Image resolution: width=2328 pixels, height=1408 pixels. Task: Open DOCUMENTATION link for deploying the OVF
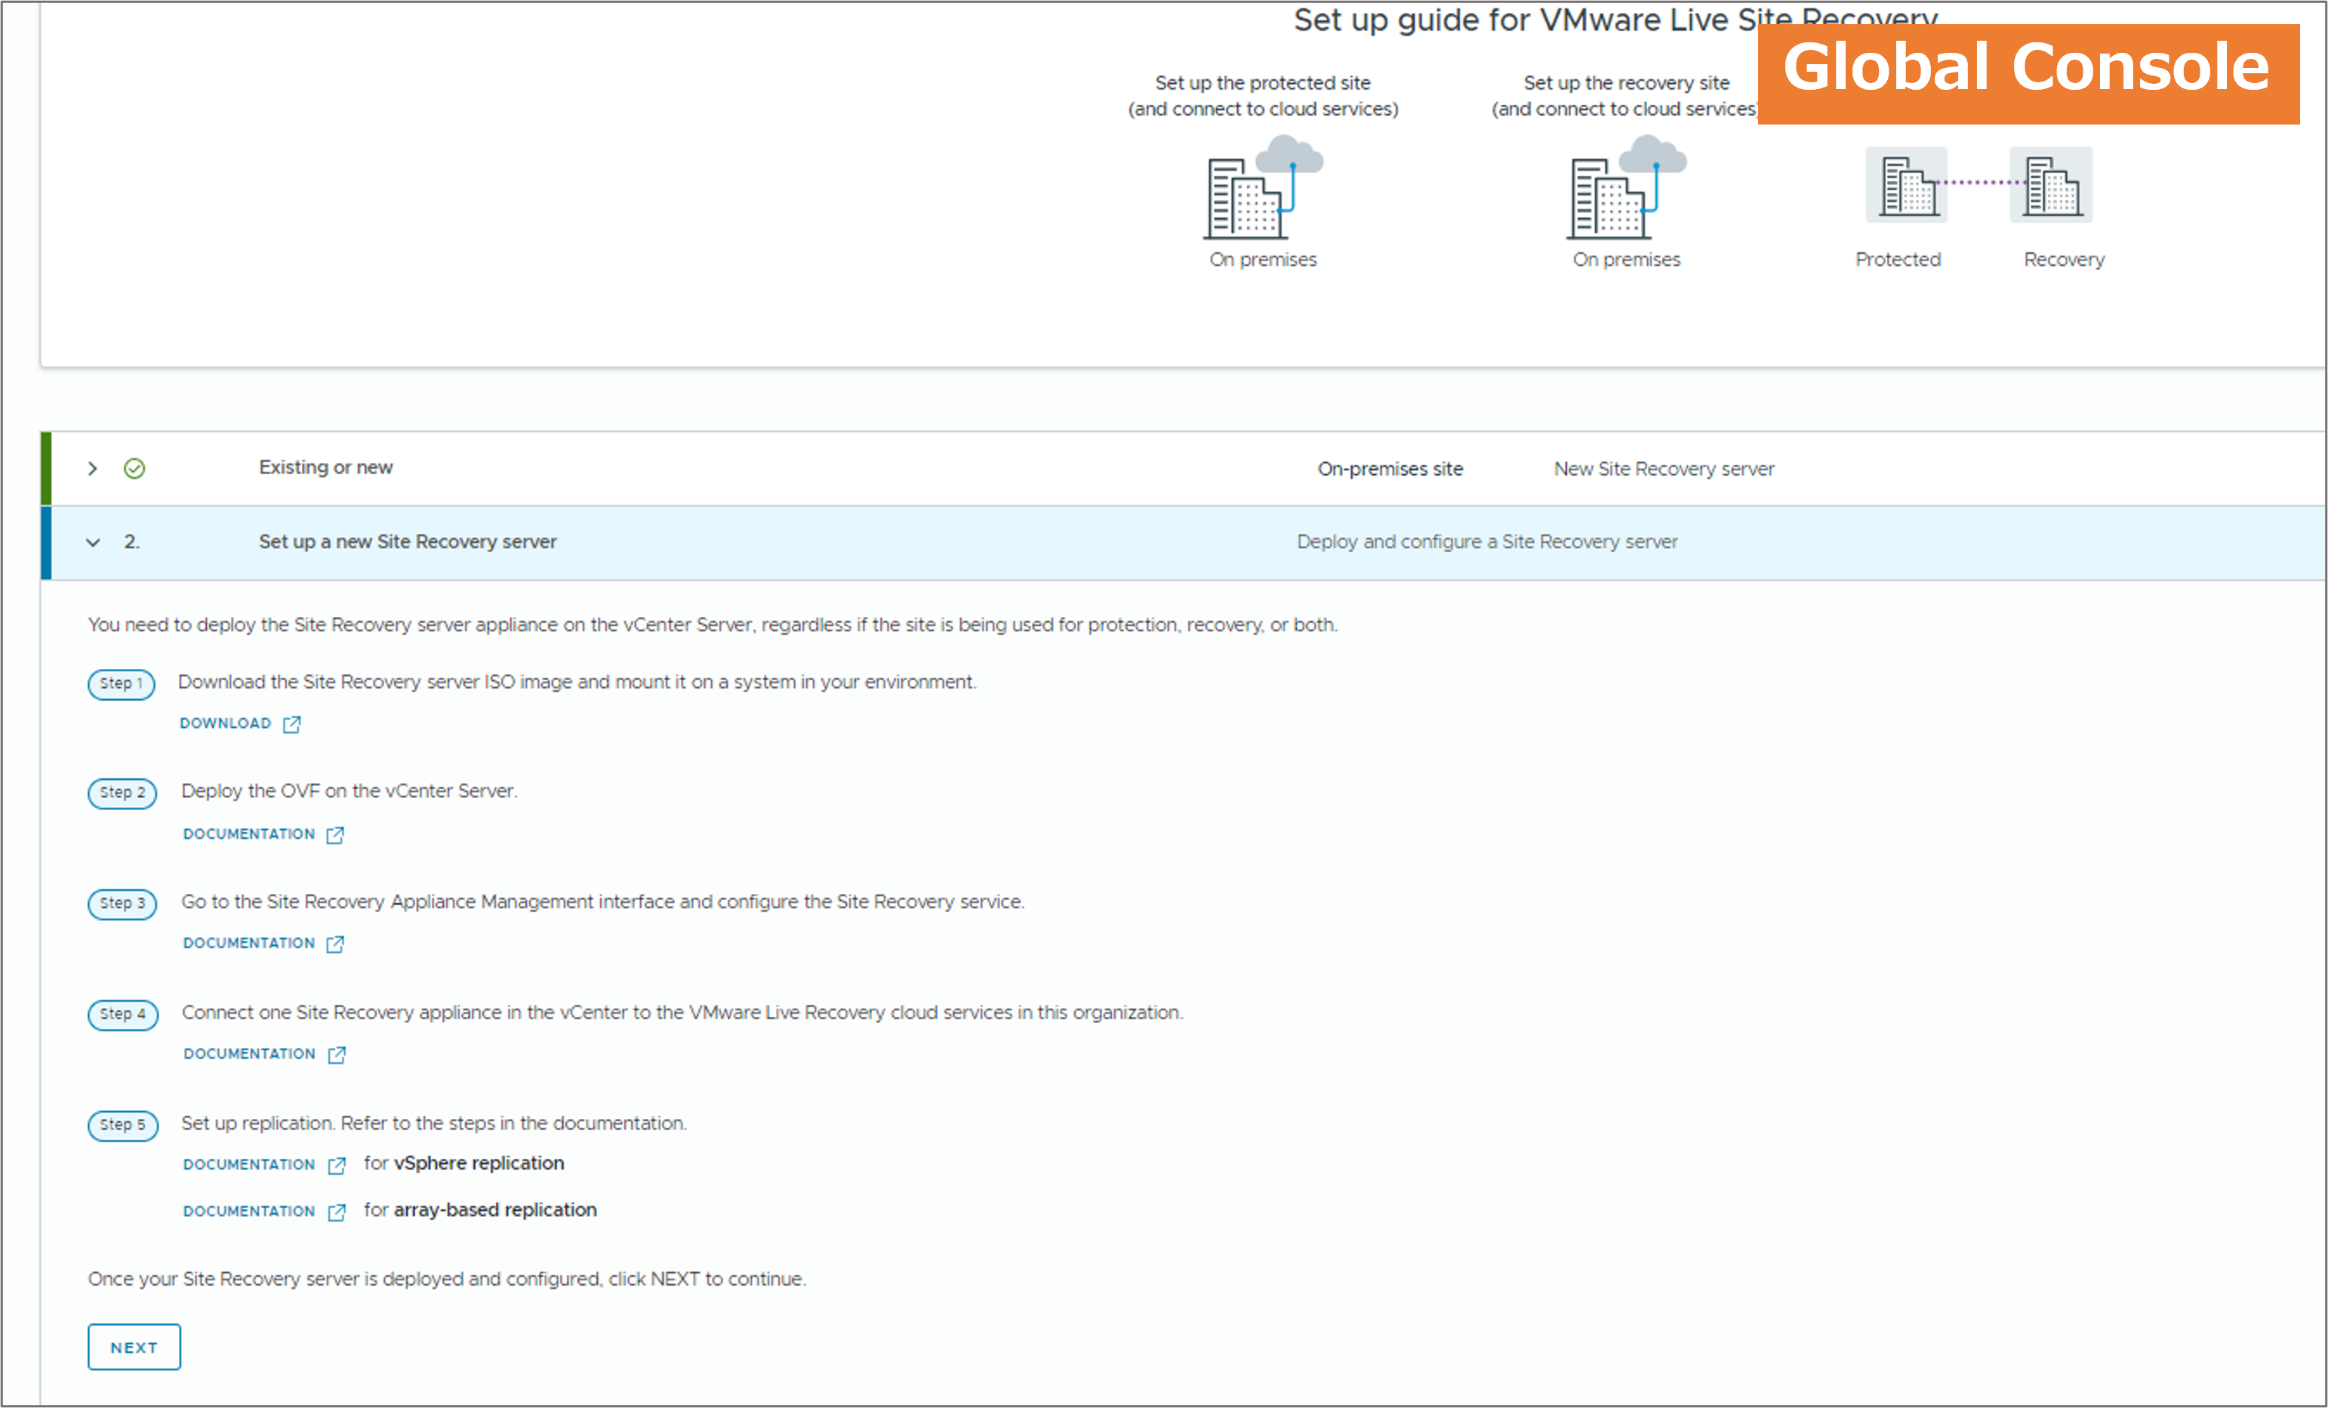(248, 833)
